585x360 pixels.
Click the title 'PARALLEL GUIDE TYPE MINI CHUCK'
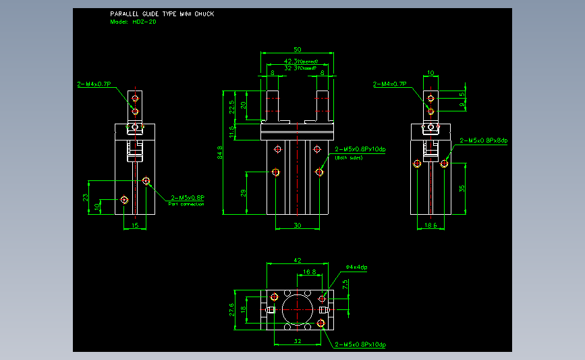162,14
